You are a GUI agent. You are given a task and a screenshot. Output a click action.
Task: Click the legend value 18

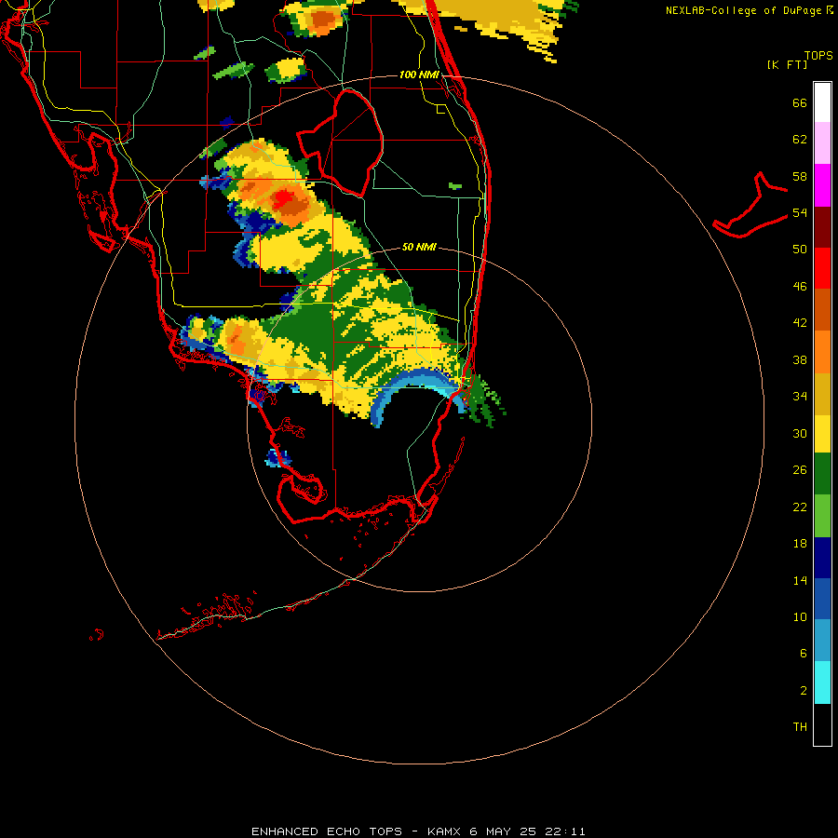[x=800, y=544]
